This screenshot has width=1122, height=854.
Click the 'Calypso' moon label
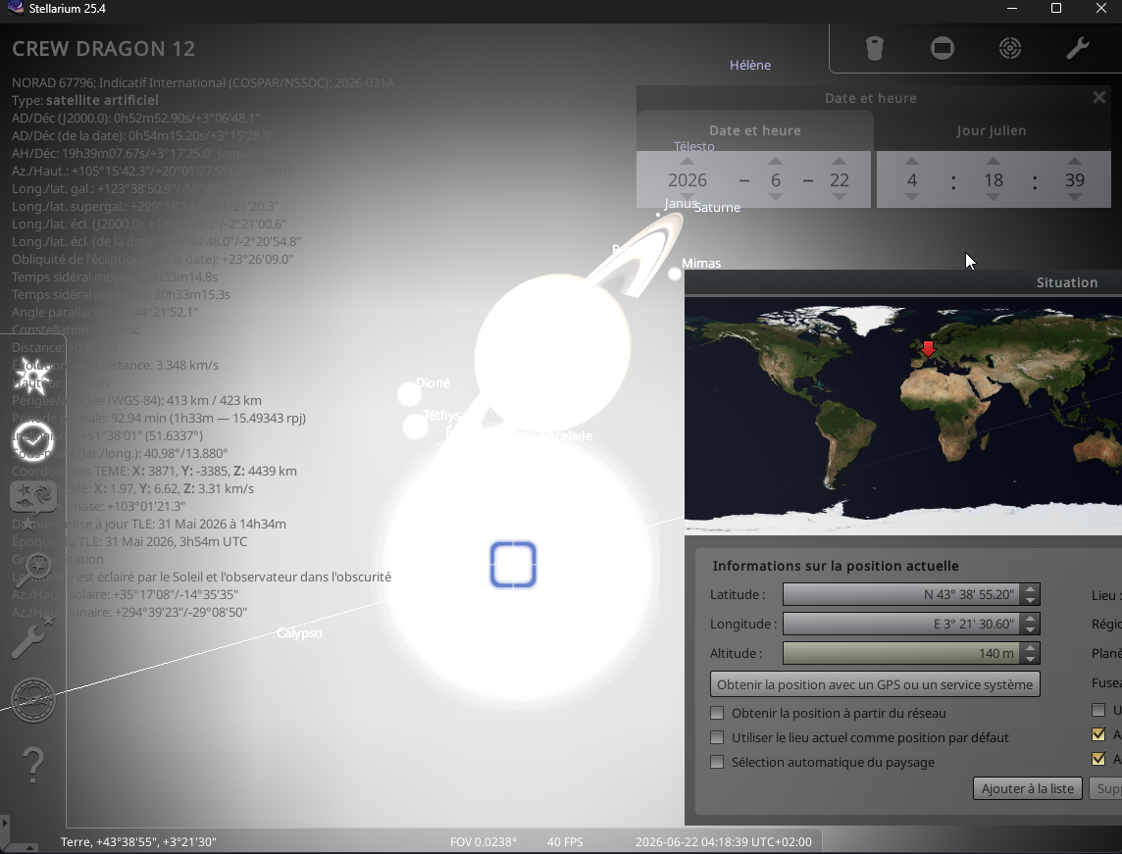point(299,633)
